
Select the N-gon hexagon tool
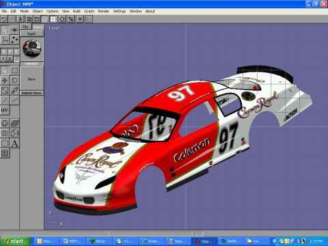coord(5,143)
